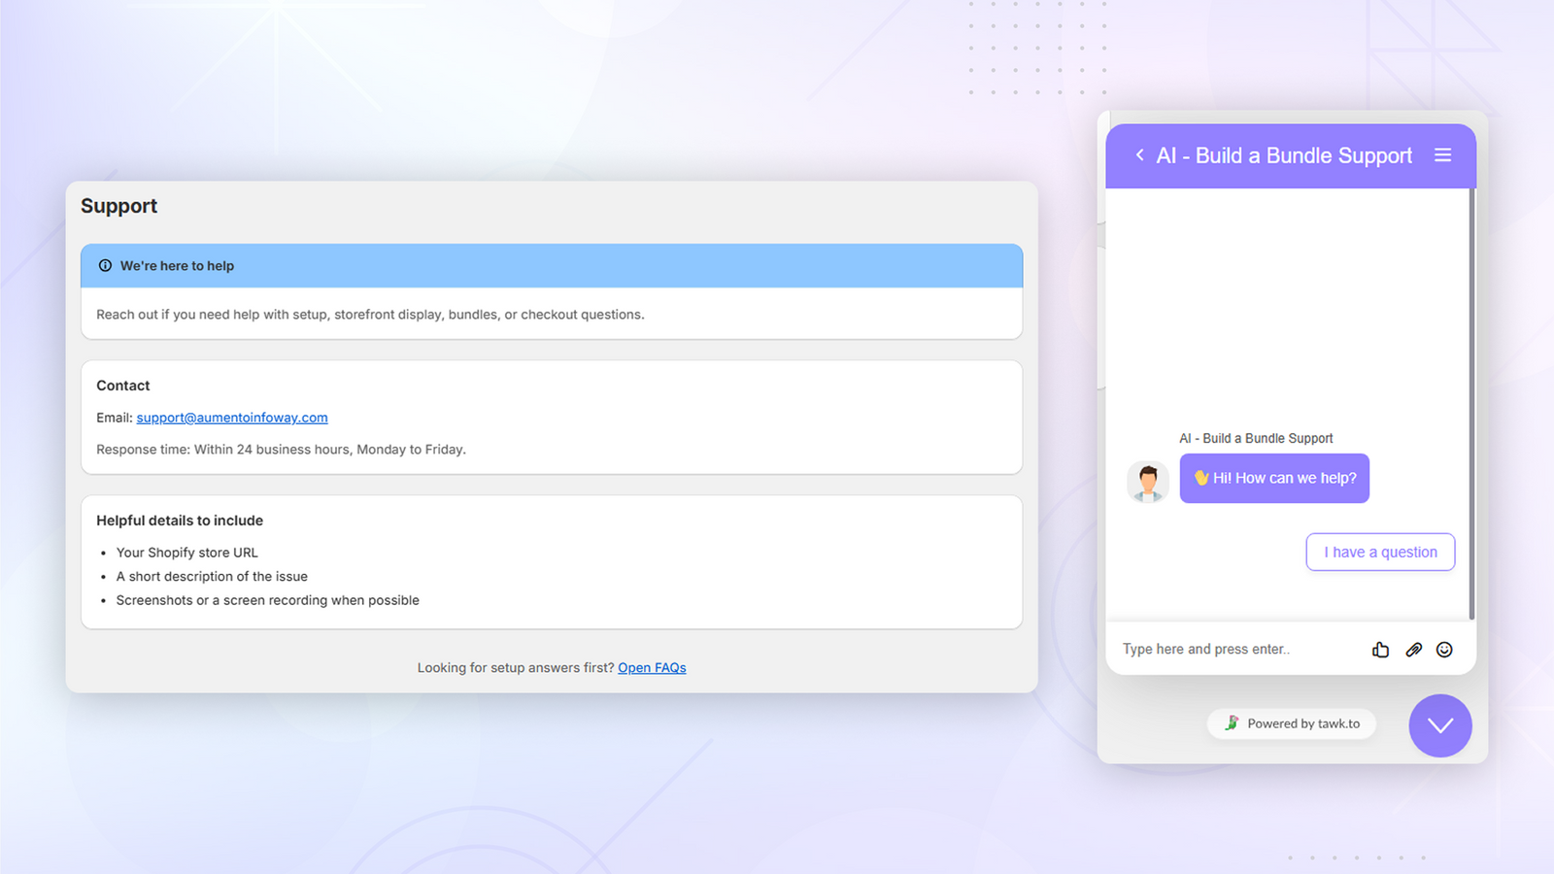Open FAQs link at the bottom

652,668
